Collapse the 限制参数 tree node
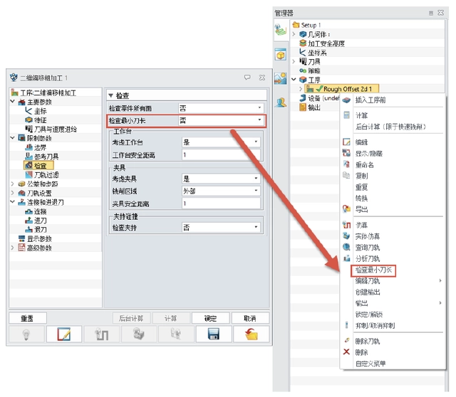The width and height of the screenshot is (456, 397). (x=13, y=138)
